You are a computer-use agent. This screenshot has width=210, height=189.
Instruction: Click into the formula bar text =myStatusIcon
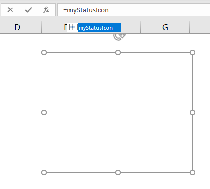[x=86, y=10]
